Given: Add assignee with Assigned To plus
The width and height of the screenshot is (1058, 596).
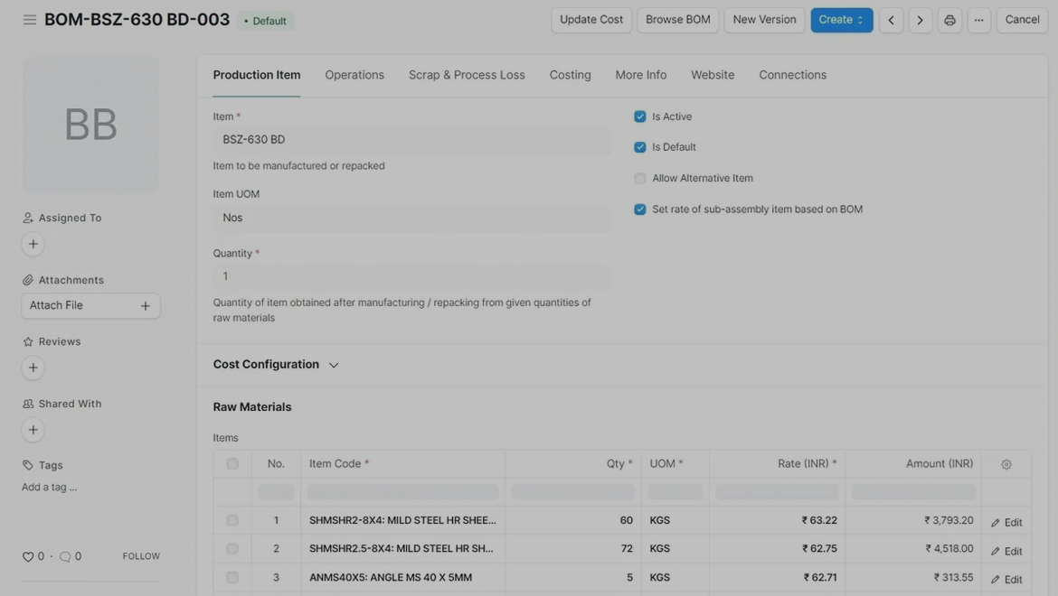Looking at the screenshot, I should (x=33, y=244).
